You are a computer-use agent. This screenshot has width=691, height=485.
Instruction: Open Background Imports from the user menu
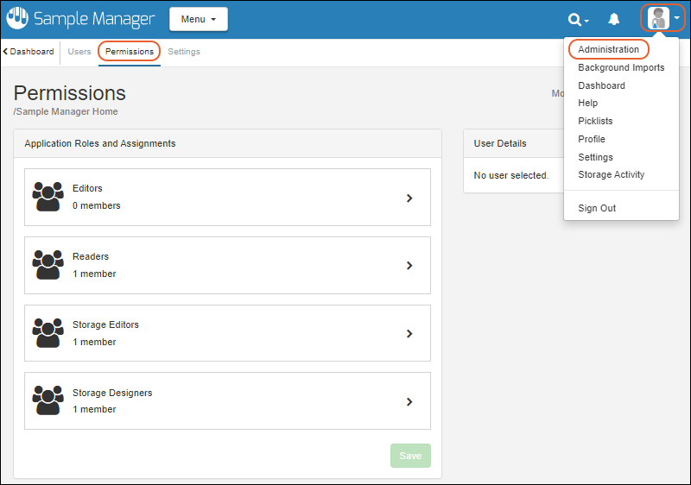click(621, 67)
